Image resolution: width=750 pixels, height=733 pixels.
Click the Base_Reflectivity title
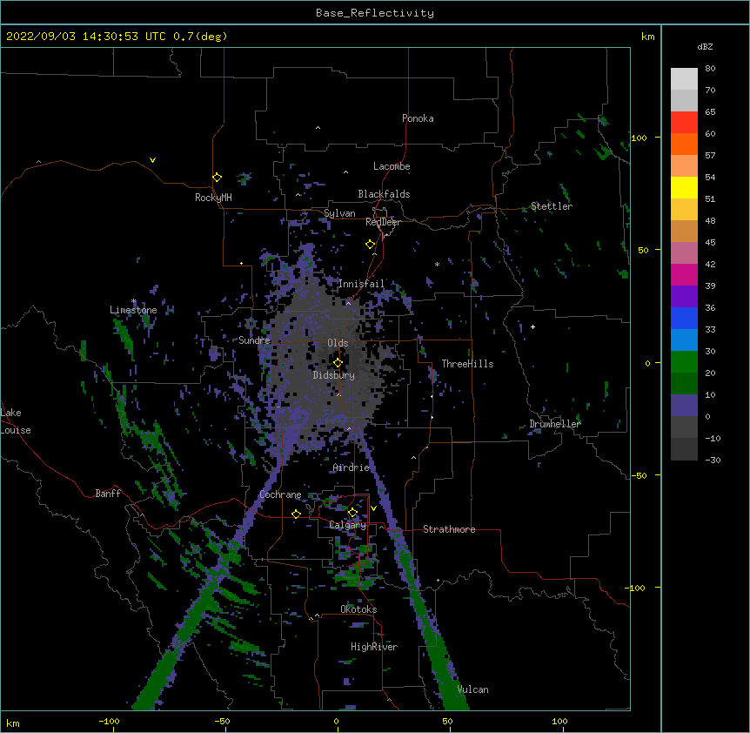pyautogui.click(x=375, y=13)
